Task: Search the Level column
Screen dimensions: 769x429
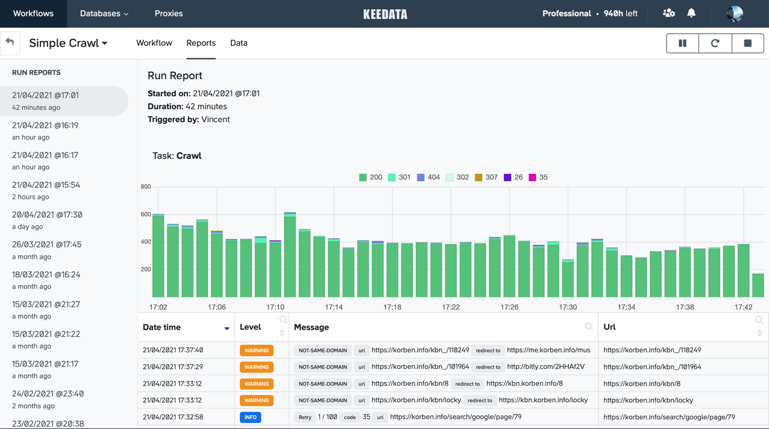Action: tap(283, 320)
